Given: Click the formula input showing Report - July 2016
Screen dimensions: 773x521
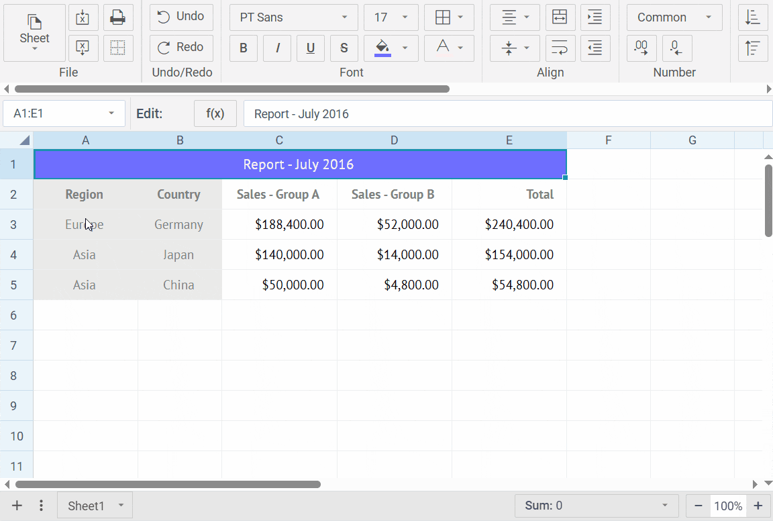Looking at the screenshot, I should pos(507,113).
